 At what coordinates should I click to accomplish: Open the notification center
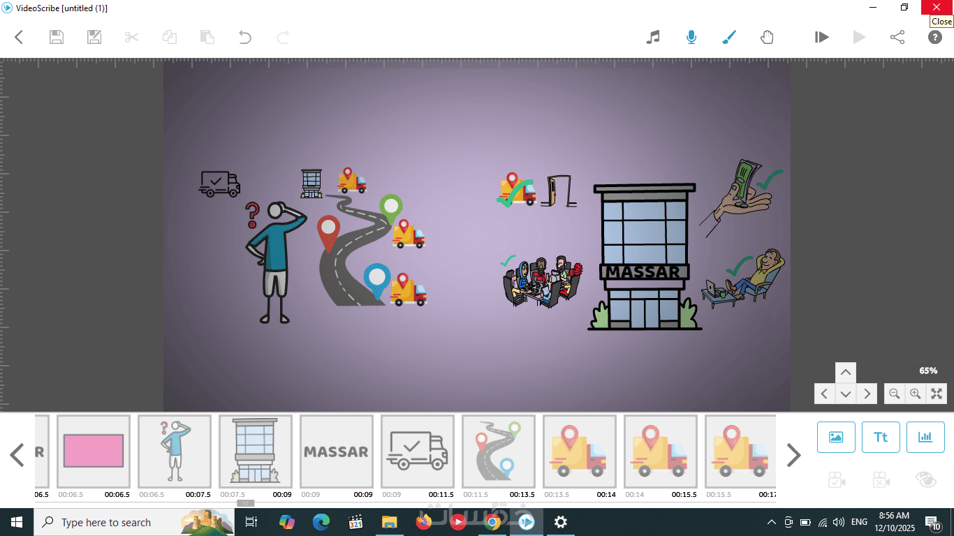(933, 522)
